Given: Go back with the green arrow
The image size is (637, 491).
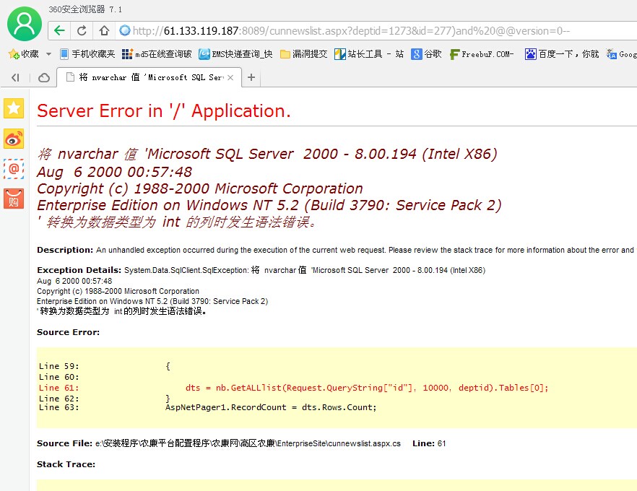Looking at the screenshot, I should pyautogui.click(x=60, y=30).
